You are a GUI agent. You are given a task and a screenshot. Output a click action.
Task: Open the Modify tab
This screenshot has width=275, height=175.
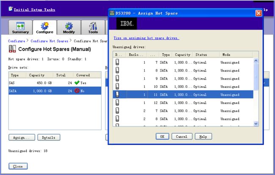69,27
